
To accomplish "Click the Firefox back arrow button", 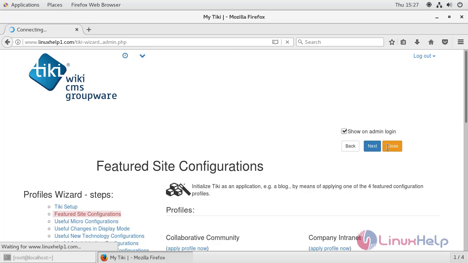I will [x=7, y=42].
